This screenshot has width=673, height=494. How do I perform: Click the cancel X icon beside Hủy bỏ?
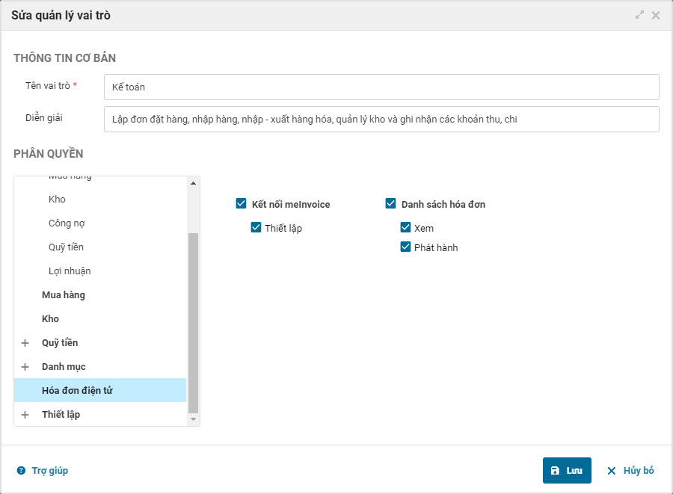tap(611, 471)
